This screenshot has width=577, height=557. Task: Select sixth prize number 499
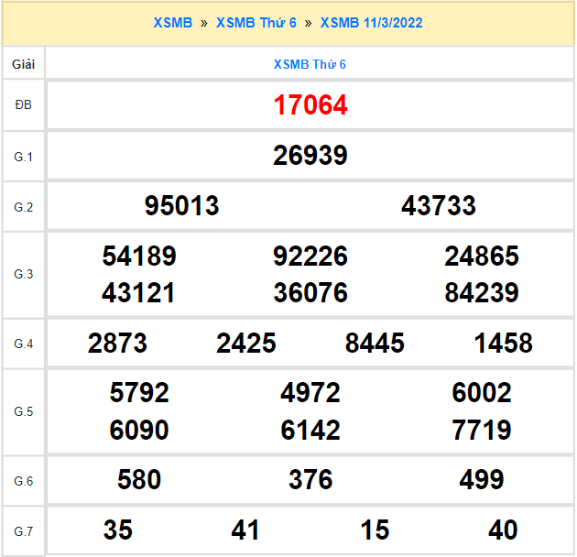(482, 480)
